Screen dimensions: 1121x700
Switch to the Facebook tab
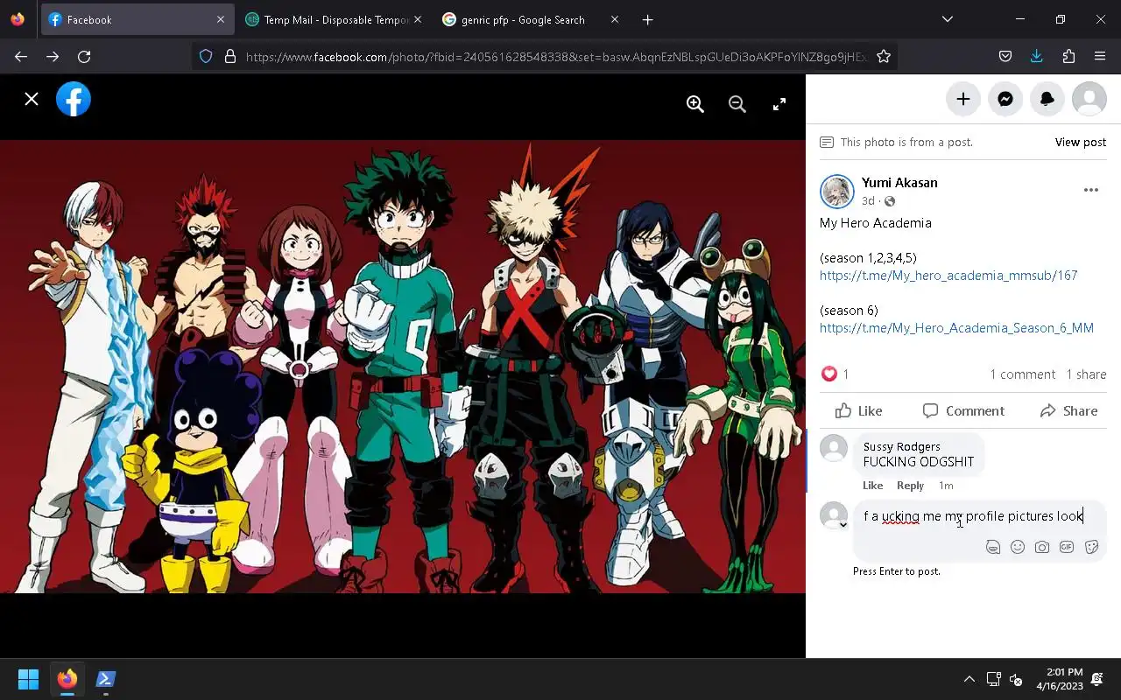tap(137, 19)
